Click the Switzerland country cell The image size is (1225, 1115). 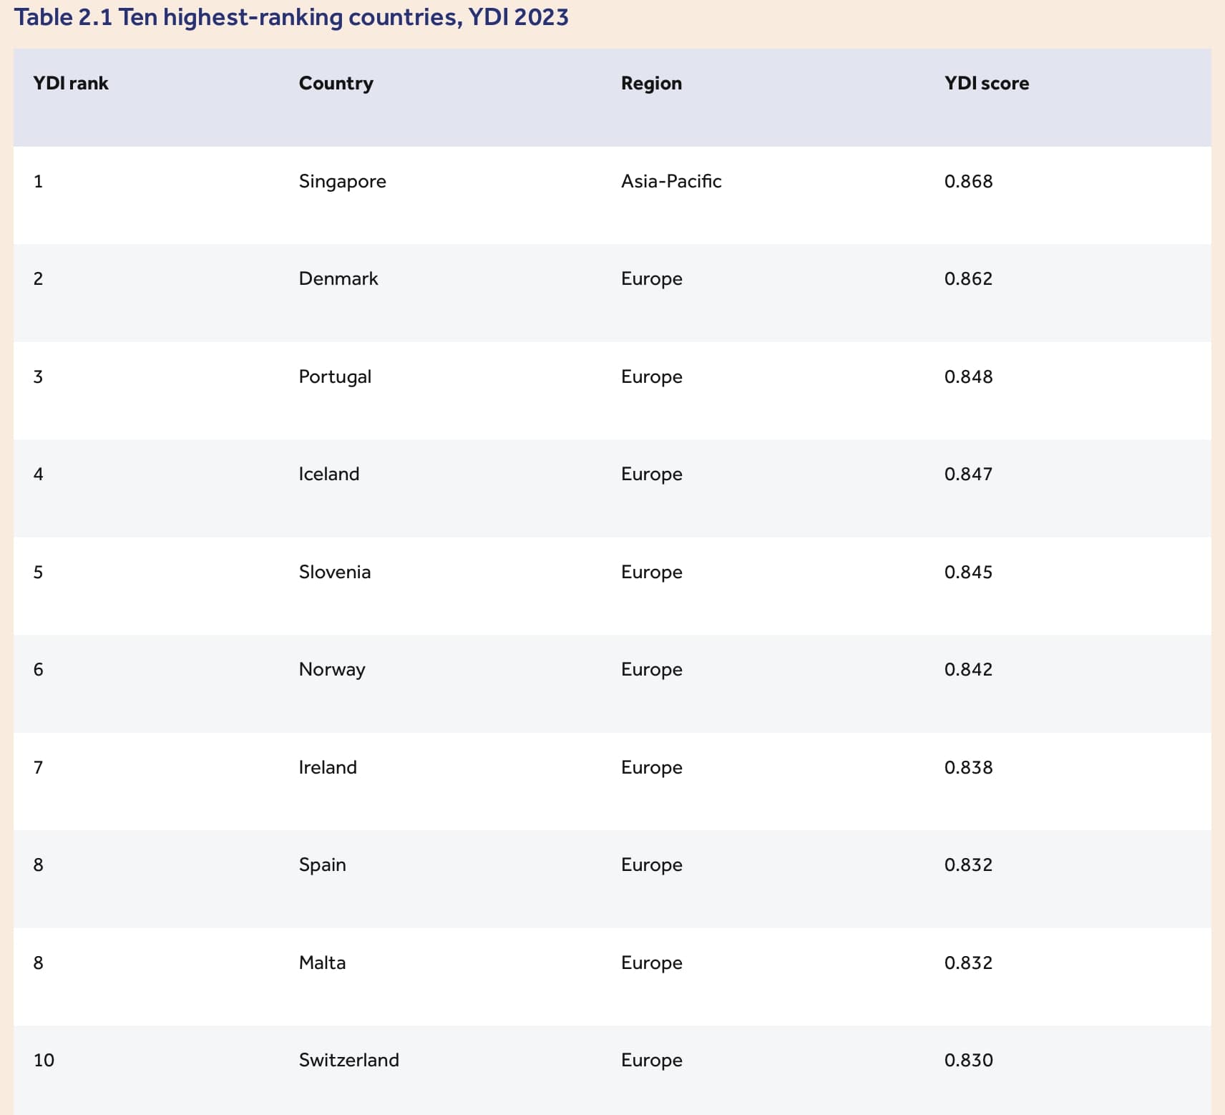(x=349, y=1060)
